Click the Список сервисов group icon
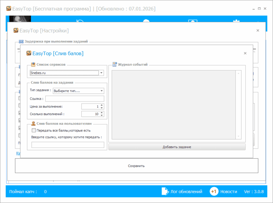Viewport: 273px width, 203px height. [x=33, y=64]
